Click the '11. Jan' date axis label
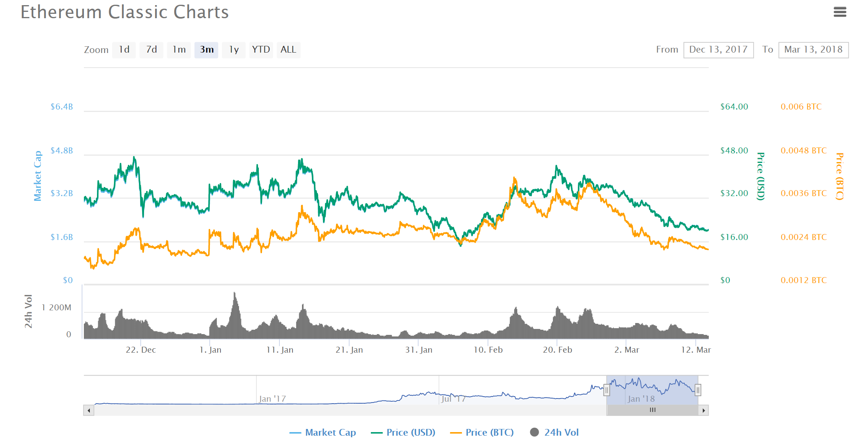 tap(280, 350)
